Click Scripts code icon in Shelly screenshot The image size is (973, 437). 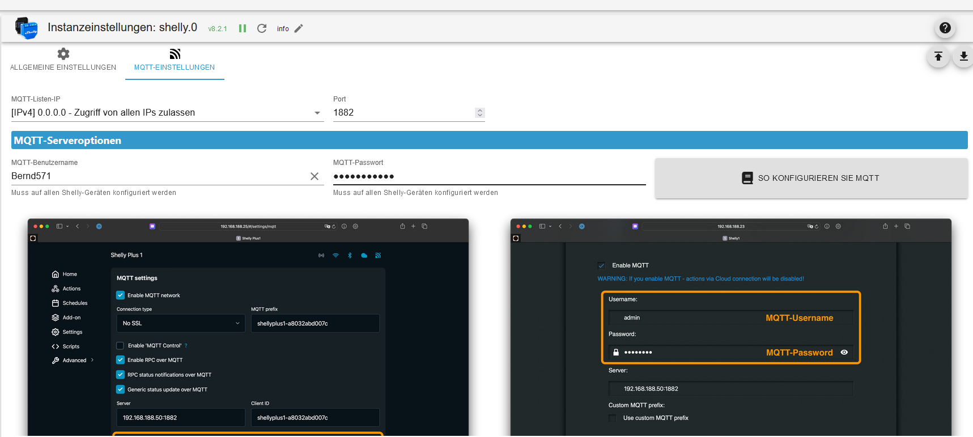tap(56, 346)
